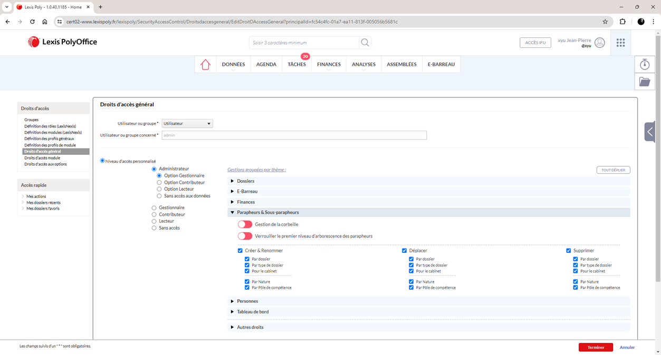Open the ASSEMBLÉES menu

coord(401,64)
